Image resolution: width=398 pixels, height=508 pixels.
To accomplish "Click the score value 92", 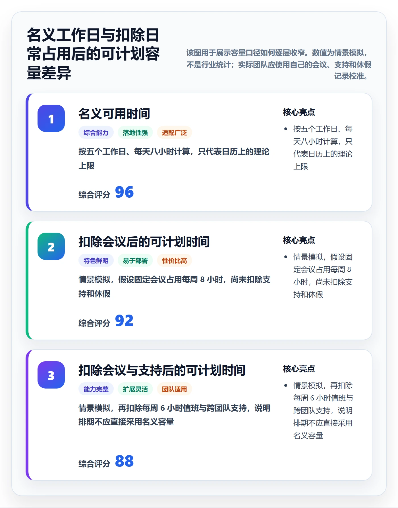I will (x=124, y=321).
